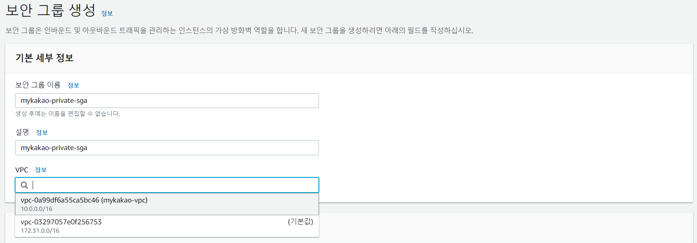This screenshot has width=697, height=243.
Task: Select vpc-0a99df6a55ca5bc46 (mykakao-vpc) from the list
Action: (x=167, y=204)
